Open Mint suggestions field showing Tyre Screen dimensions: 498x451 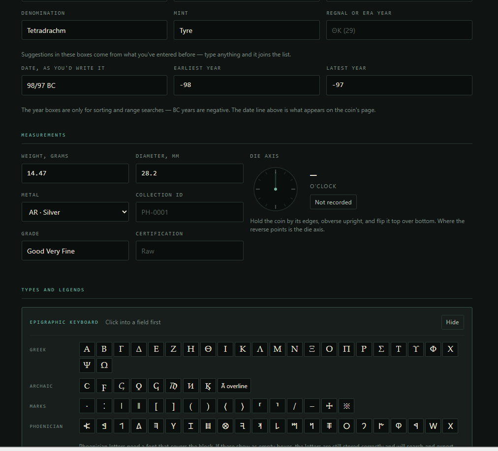click(x=247, y=30)
